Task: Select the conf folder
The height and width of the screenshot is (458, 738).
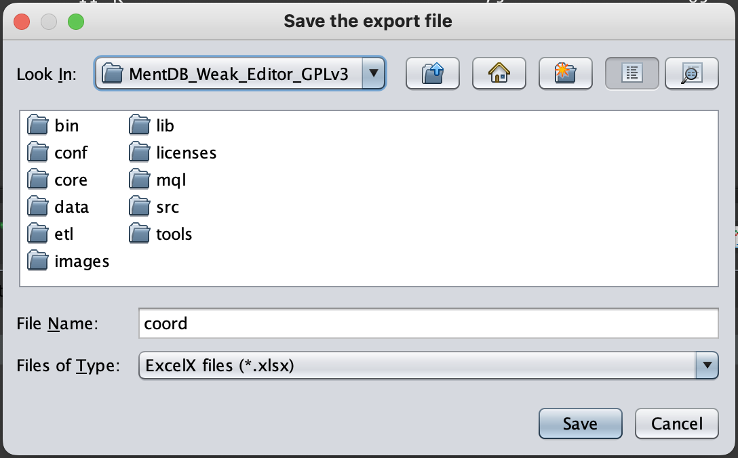Action: point(71,153)
